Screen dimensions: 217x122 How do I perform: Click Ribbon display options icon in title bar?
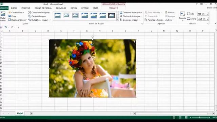[x=201, y=4]
